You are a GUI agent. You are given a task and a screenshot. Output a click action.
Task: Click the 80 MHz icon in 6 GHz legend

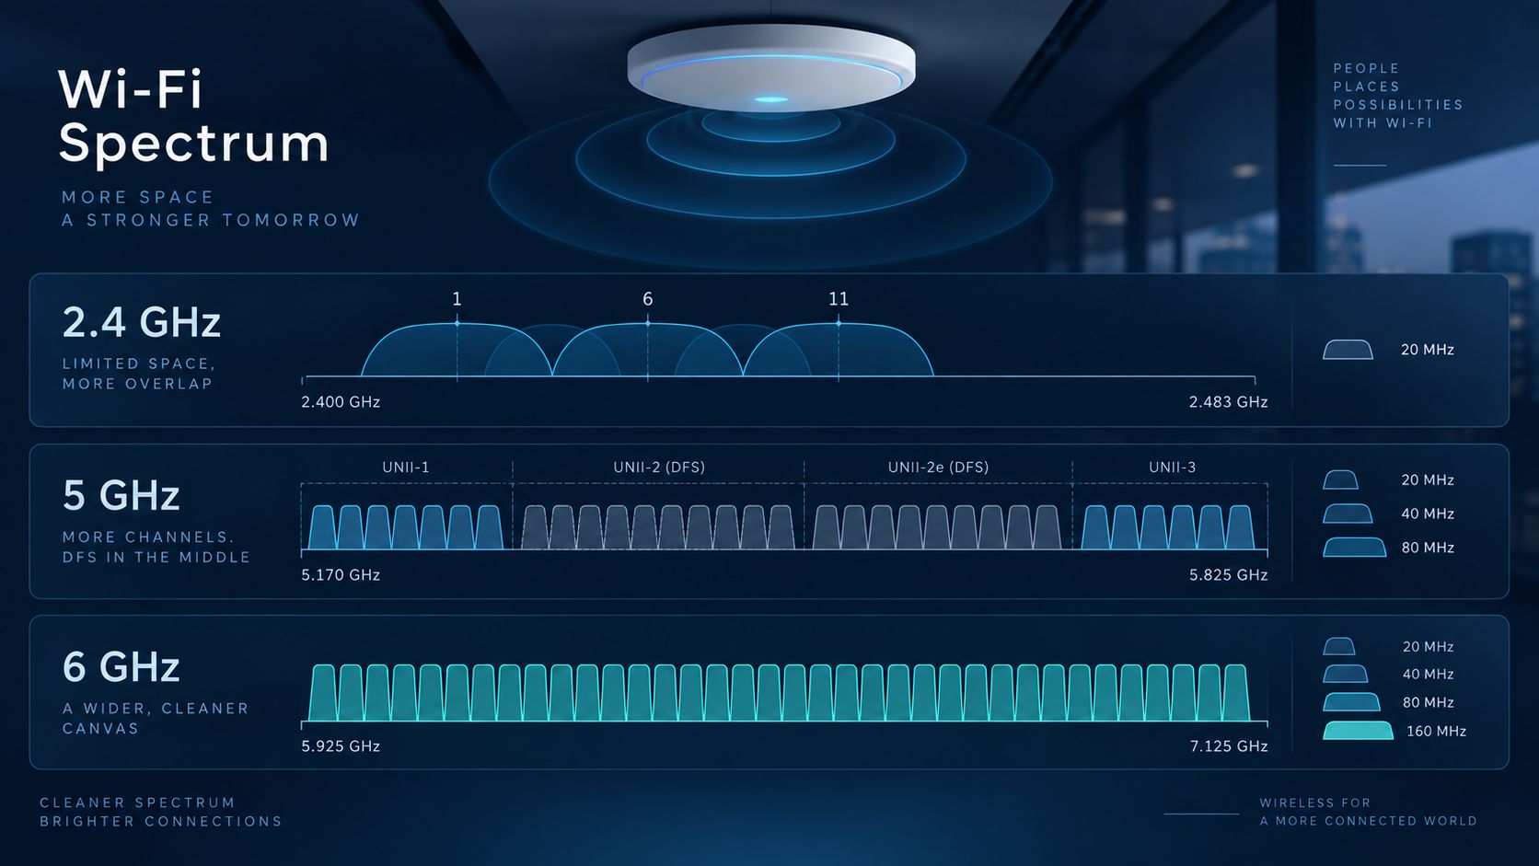(1351, 702)
